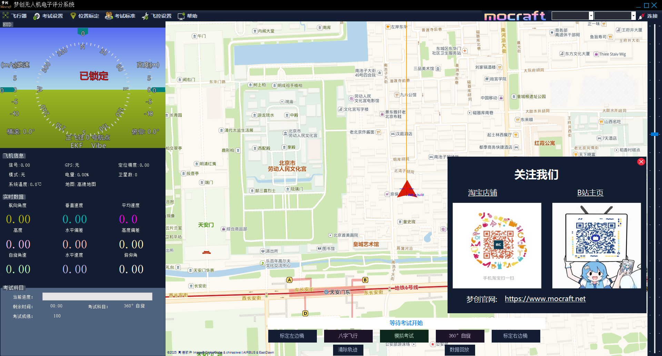Click the 飞控设置 flight control icon
Viewport: 662px width, 356px height.
pyautogui.click(x=145, y=16)
